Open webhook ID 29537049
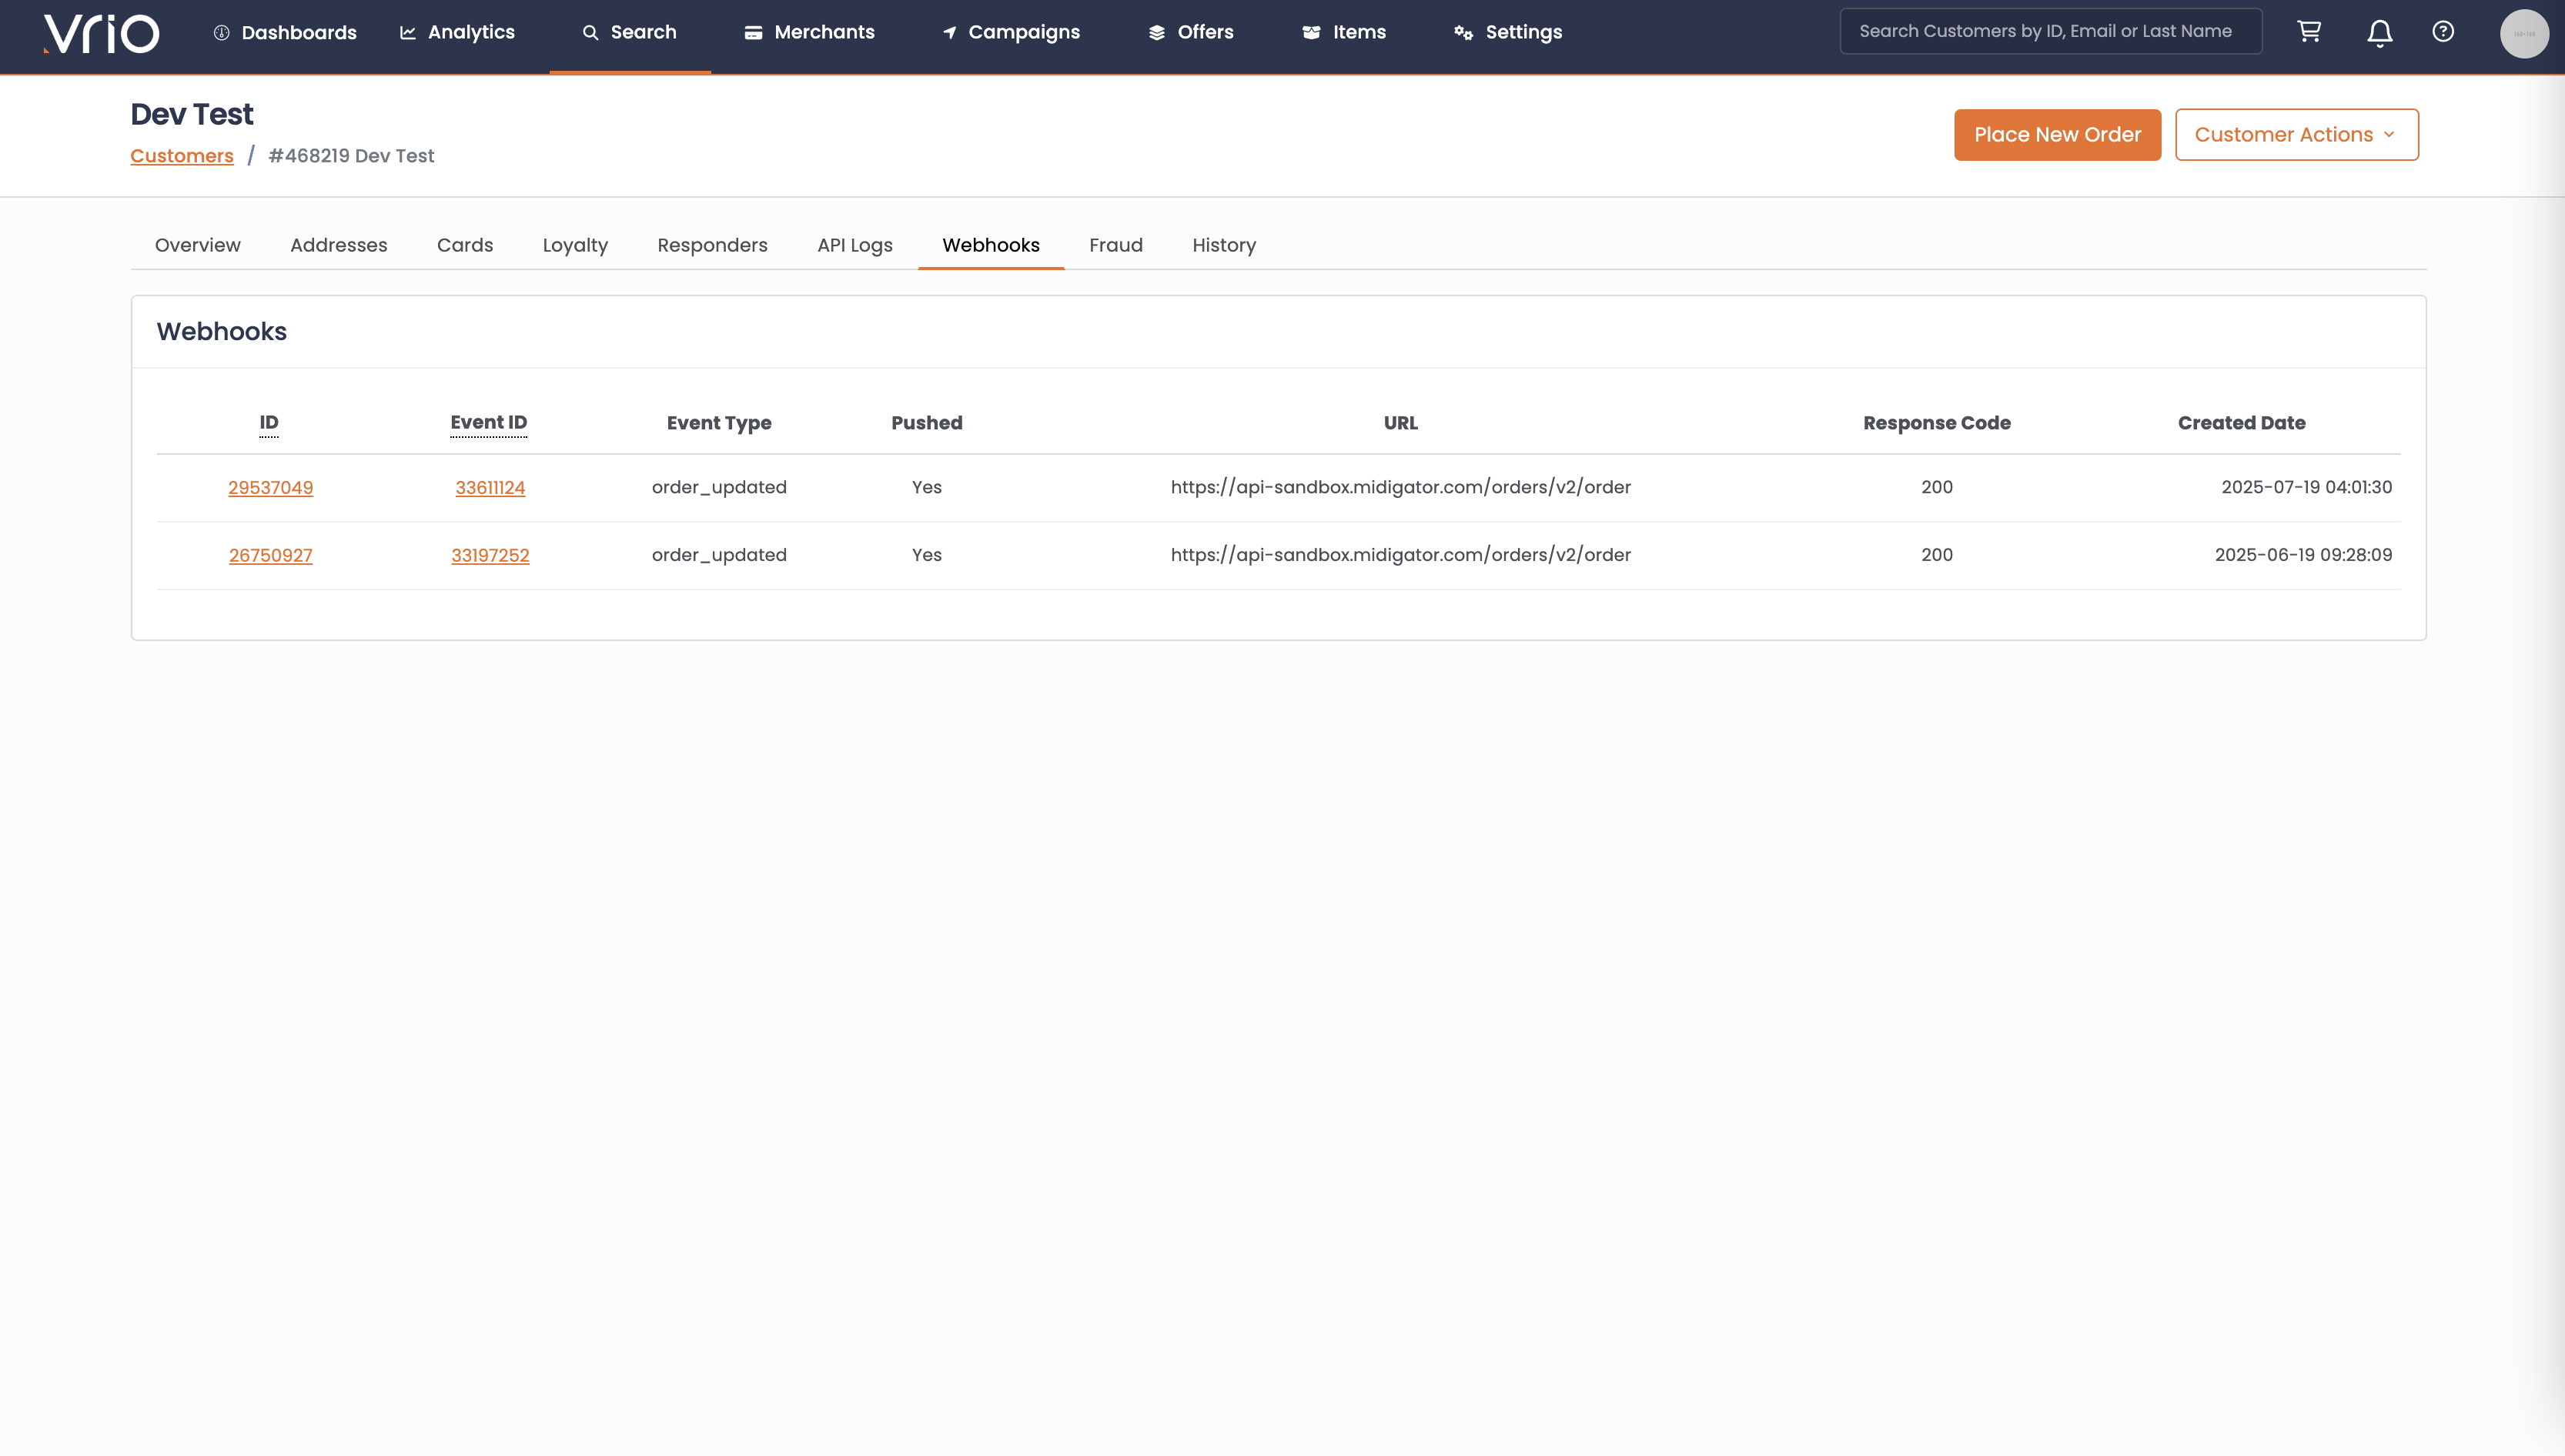This screenshot has width=2565, height=1456. [x=271, y=488]
